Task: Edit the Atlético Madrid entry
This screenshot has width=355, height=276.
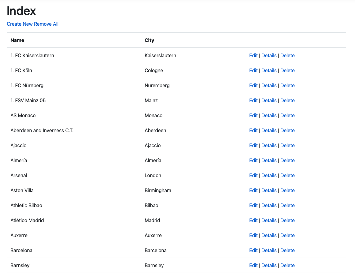Action: tap(253, 221)
